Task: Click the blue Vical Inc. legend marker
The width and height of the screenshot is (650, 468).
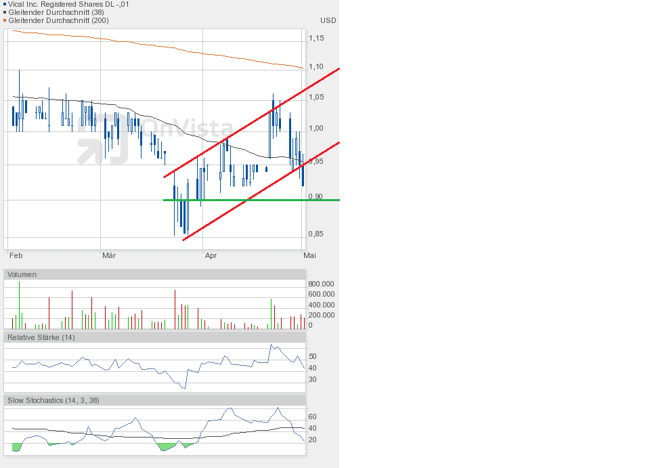Action: tap(5, 5)
